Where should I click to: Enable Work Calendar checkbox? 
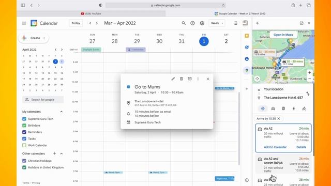24,145
